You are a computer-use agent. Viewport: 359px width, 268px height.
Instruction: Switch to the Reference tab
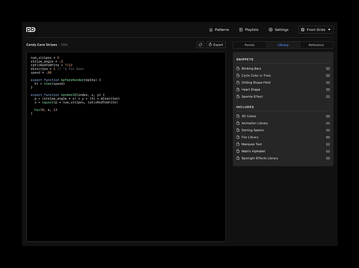click(x=316, y=45)
